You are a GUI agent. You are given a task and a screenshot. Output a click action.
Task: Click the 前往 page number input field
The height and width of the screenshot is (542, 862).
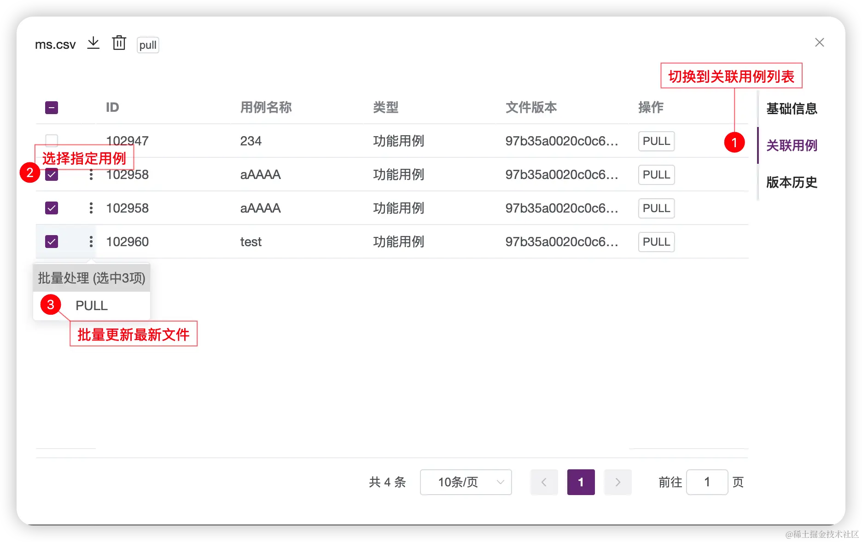tap(707, 482)
